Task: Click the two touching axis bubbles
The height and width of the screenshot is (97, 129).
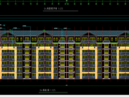Action: coord(67,4)
